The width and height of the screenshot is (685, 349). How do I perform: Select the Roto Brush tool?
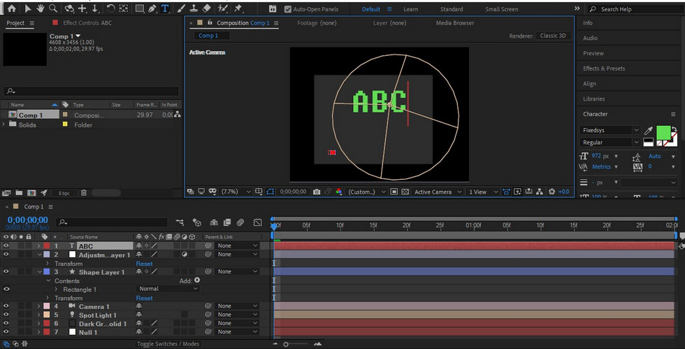(x=223, y=8)
